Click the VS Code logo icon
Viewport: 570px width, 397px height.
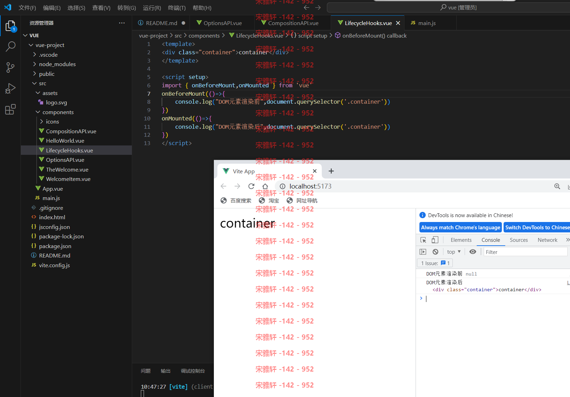(x=8, y=7)
